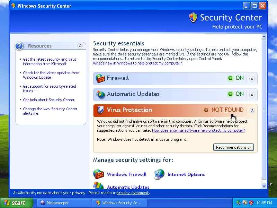Click the green Firewall ON status indicator

tap(230, 78)
